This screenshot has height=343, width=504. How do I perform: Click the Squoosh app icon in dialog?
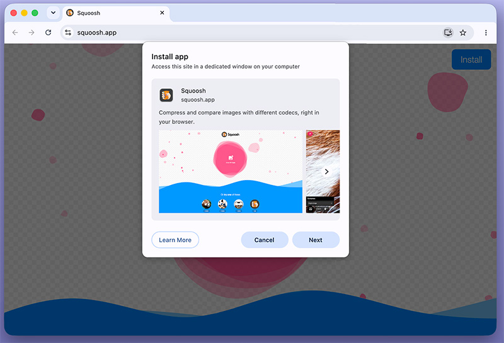tap(166, 95)
